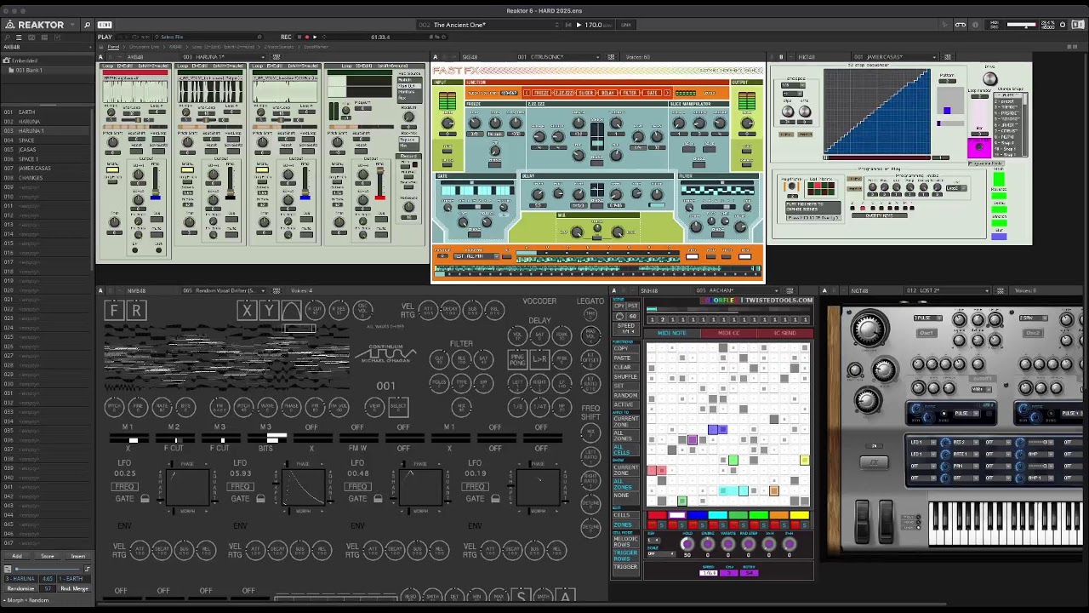Click the PLAY label in the sample player bar
The height and width of the screenshot is (613, 1089).
105,37
